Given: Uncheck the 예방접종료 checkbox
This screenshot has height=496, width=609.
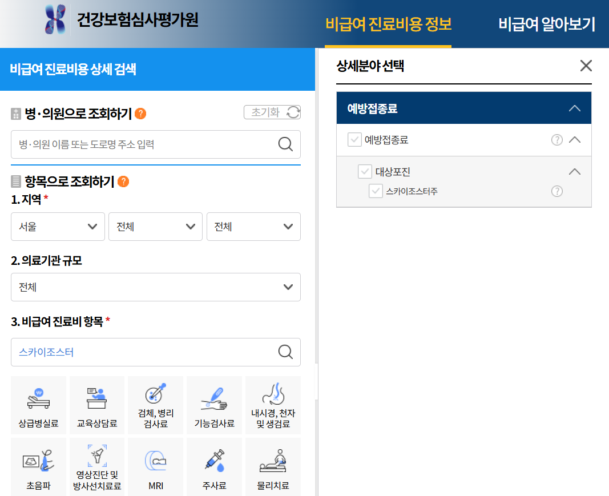Looking at the screenshot, I should pos(354,140).
